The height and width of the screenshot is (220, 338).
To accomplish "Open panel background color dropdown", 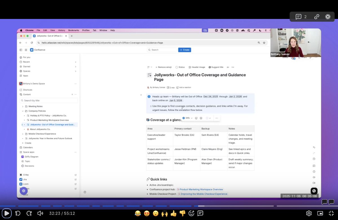I will 208,118.
